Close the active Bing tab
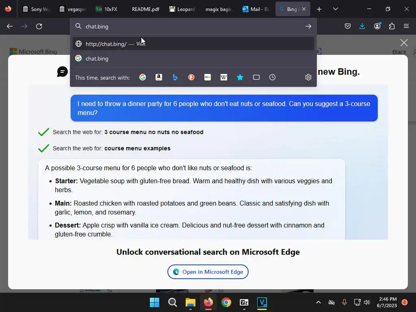Image resolution: width=416 pixels, height=312 pixels. point(304,9)
